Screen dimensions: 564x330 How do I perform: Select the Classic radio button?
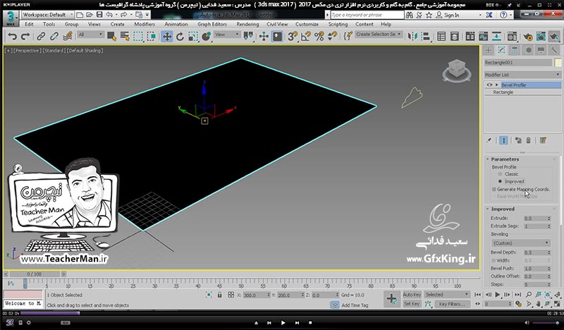pyautogui.click(x=500, y=174)
